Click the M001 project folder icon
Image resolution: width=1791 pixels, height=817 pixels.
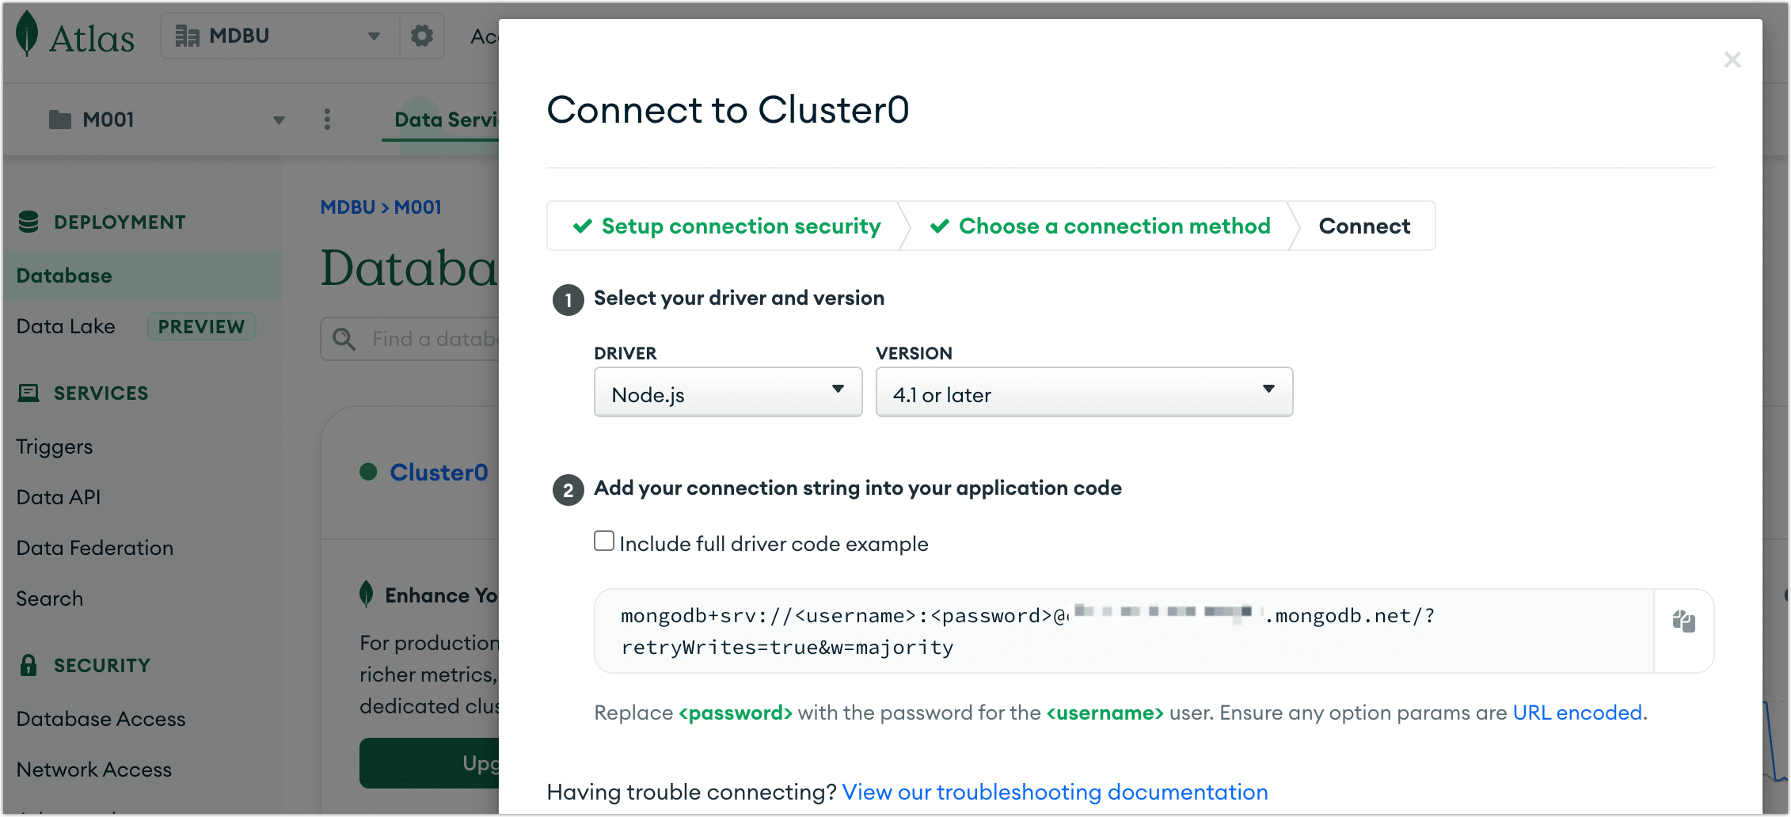point(58,119)
